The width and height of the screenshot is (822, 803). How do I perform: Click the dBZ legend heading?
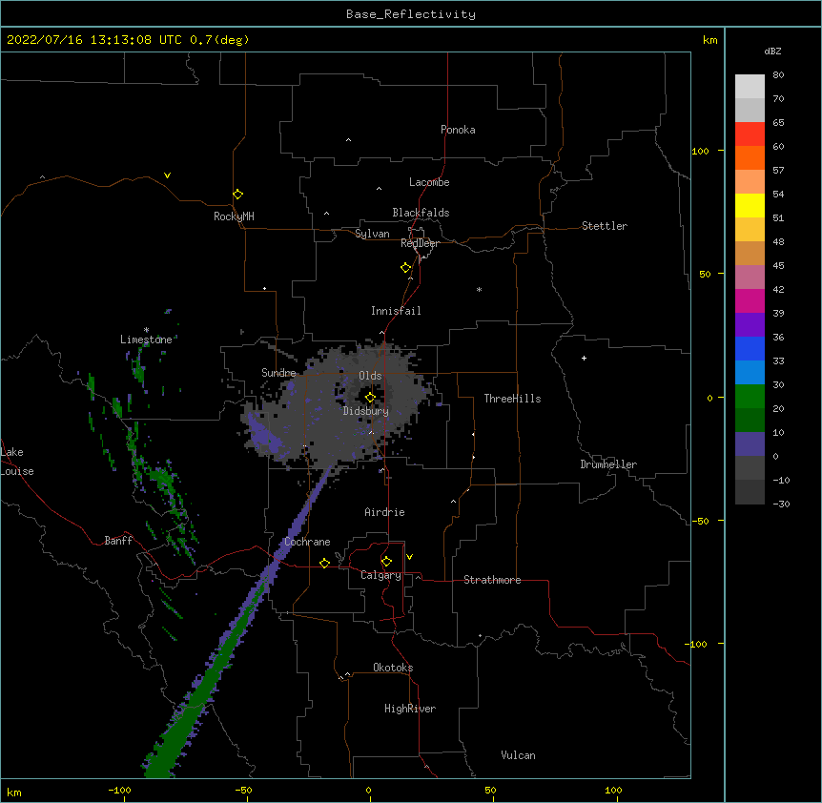772,51
